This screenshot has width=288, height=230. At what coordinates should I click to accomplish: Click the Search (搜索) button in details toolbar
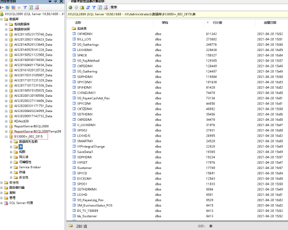(114, 7)
